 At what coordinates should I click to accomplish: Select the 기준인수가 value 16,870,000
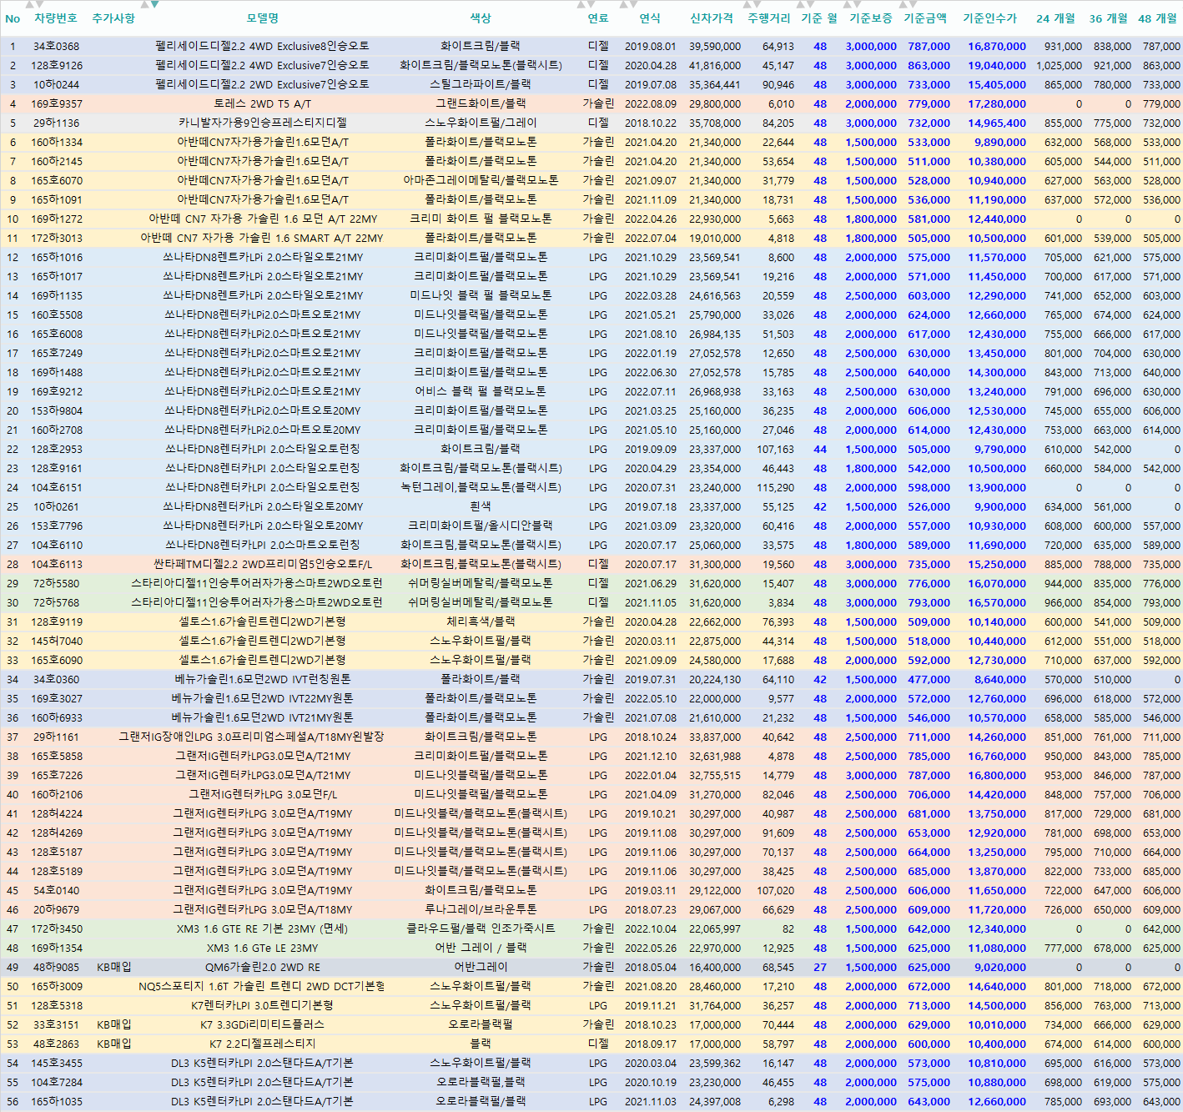997,47
